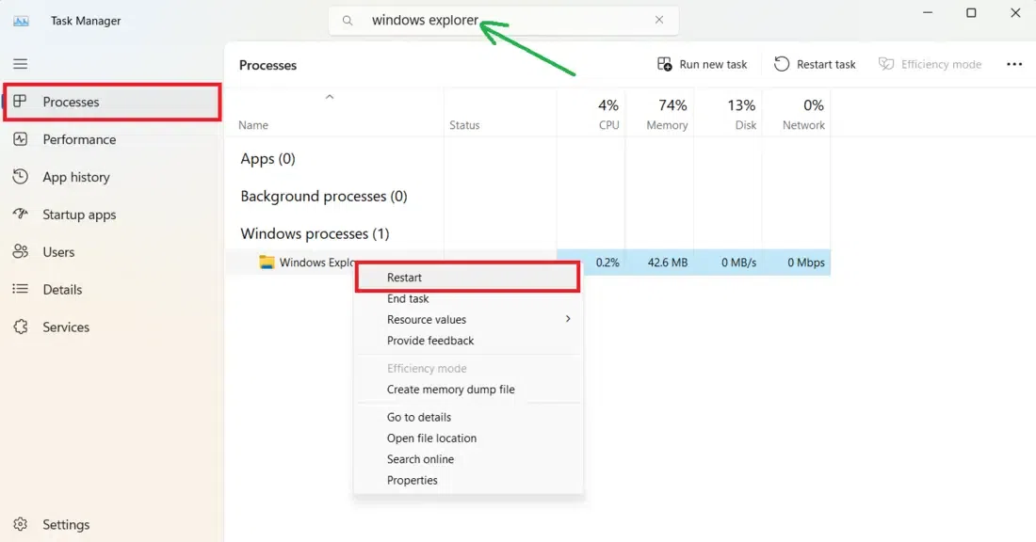1036x542 pixels.
Task: Click the Startup apps gauge icon
Action: coord(21,214)
